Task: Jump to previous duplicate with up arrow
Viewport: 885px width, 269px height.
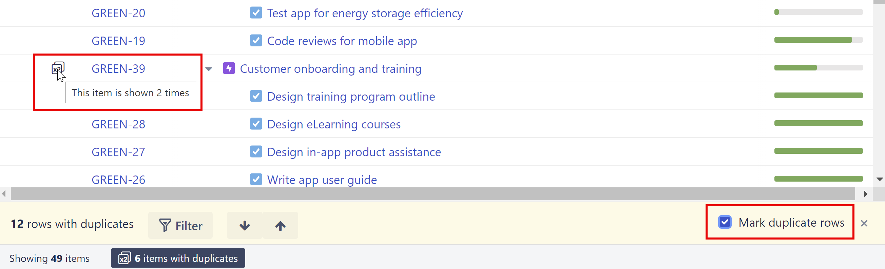Action: [280, 225]
